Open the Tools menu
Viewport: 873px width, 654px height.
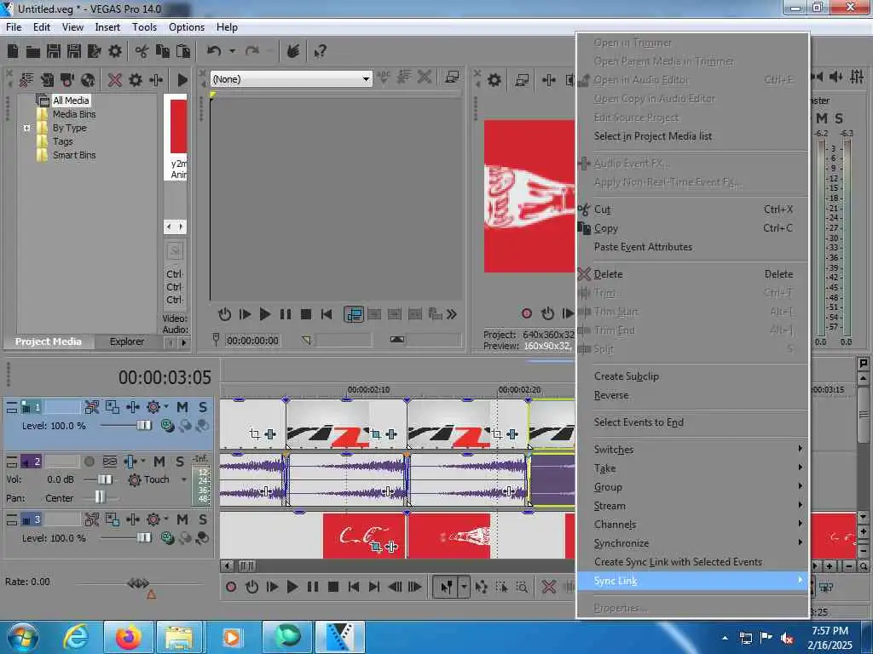(144, 27)
